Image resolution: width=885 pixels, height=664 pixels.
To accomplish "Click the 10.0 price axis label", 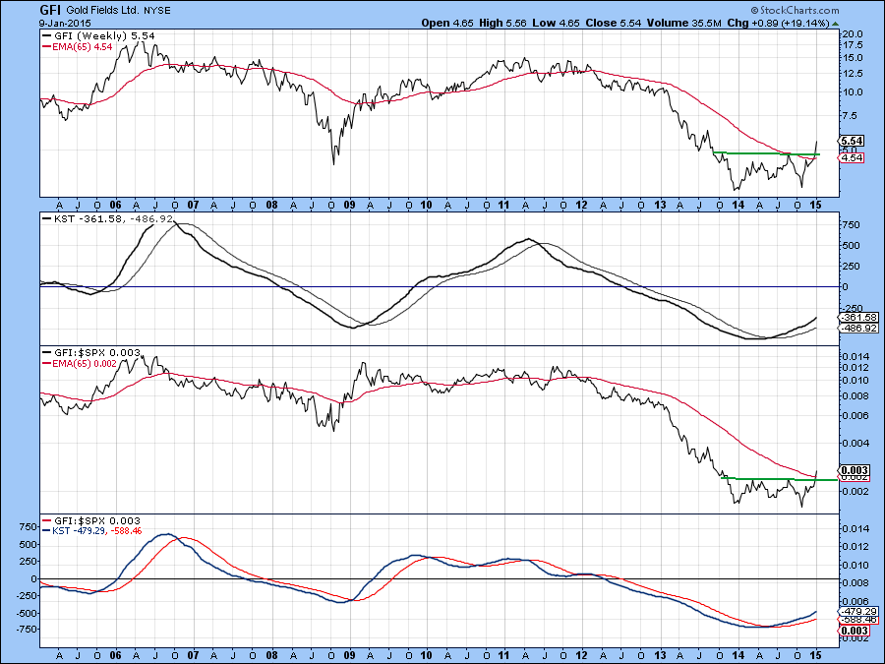I will [x=853, y=92].
